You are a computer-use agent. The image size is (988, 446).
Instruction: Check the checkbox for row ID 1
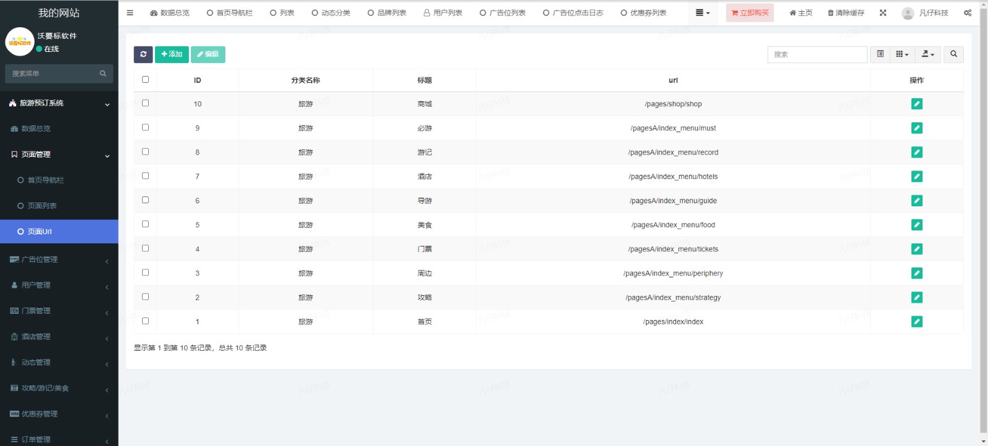[x=145, y=321]
